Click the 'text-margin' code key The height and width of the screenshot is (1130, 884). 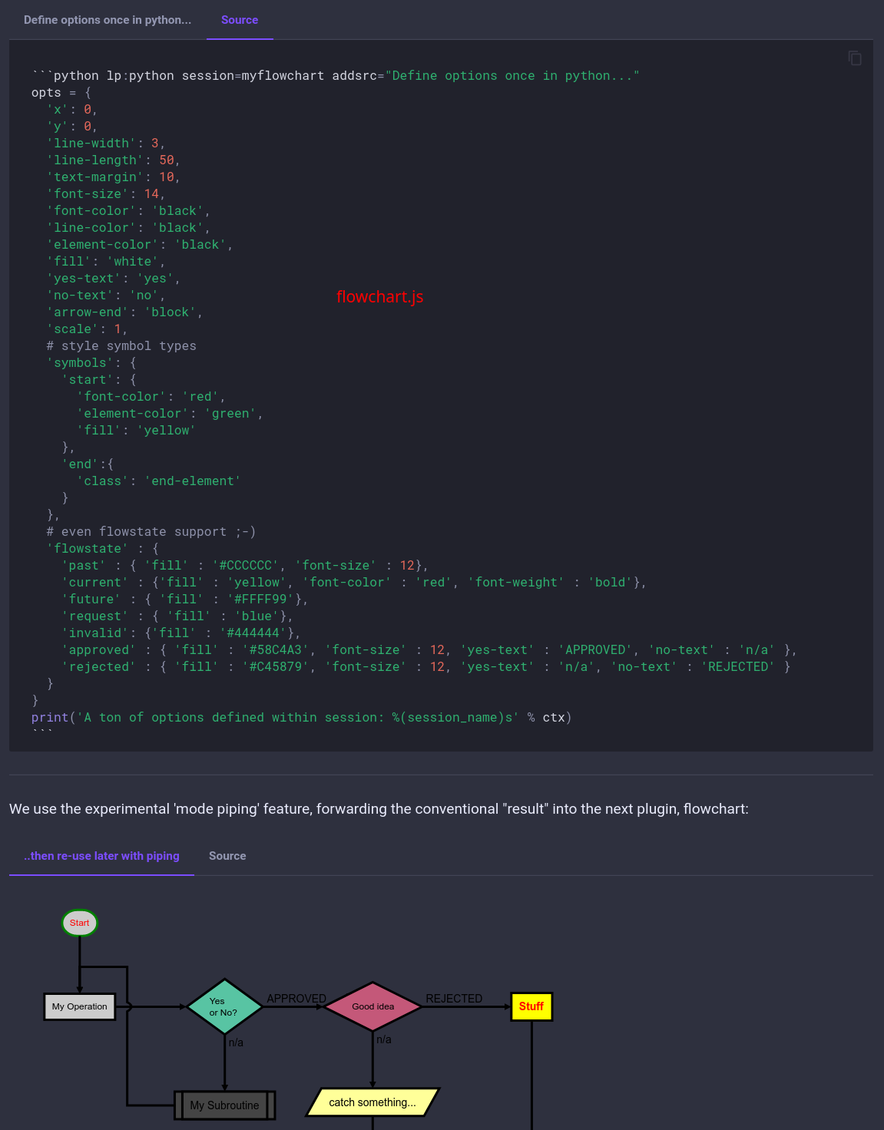pyautogui.click(x=95, y=177)
